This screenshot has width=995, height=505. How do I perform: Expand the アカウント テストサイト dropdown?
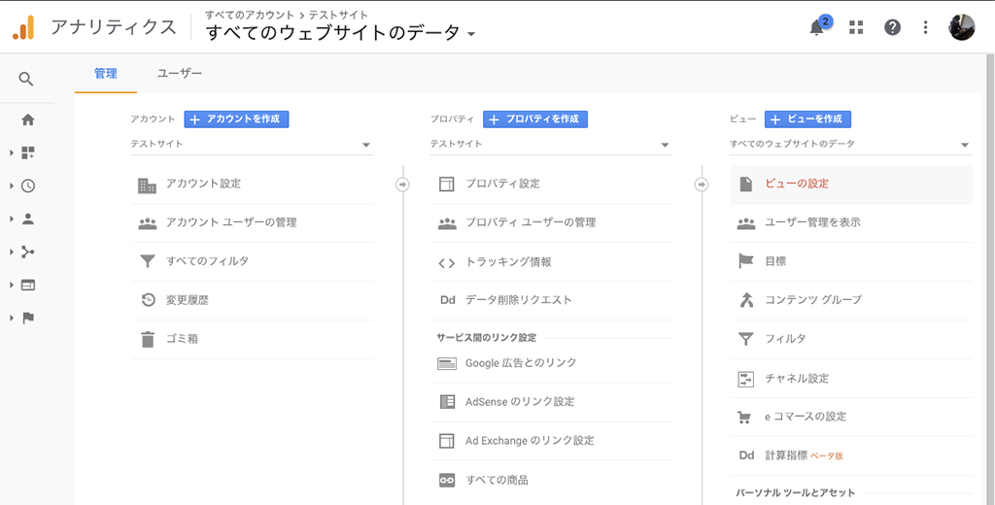[252, 145]
